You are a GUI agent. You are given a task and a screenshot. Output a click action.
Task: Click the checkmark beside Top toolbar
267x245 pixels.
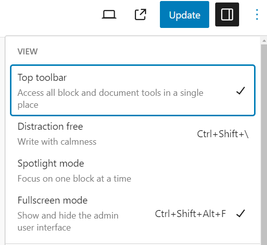click(x=241, y=91)
